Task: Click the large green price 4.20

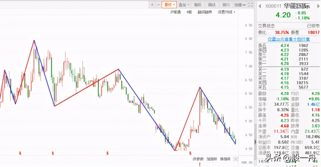Action: click(283, 15)
